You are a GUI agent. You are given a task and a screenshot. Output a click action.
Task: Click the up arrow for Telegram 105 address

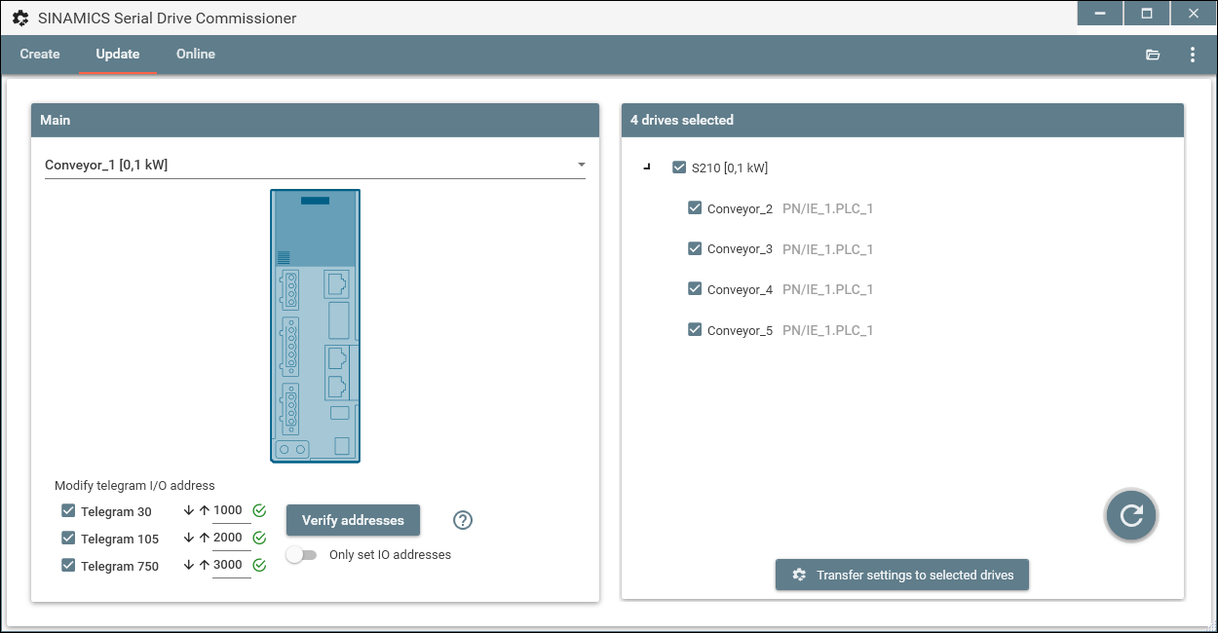coord(205,538)
